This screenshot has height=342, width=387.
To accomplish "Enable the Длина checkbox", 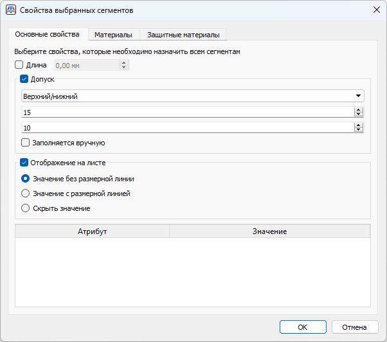I will pos(19,65).
